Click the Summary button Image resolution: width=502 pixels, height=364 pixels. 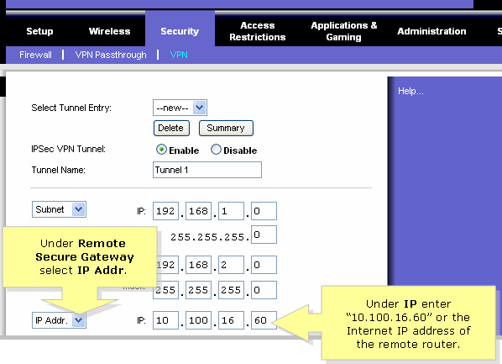click(x=226, y=128)
